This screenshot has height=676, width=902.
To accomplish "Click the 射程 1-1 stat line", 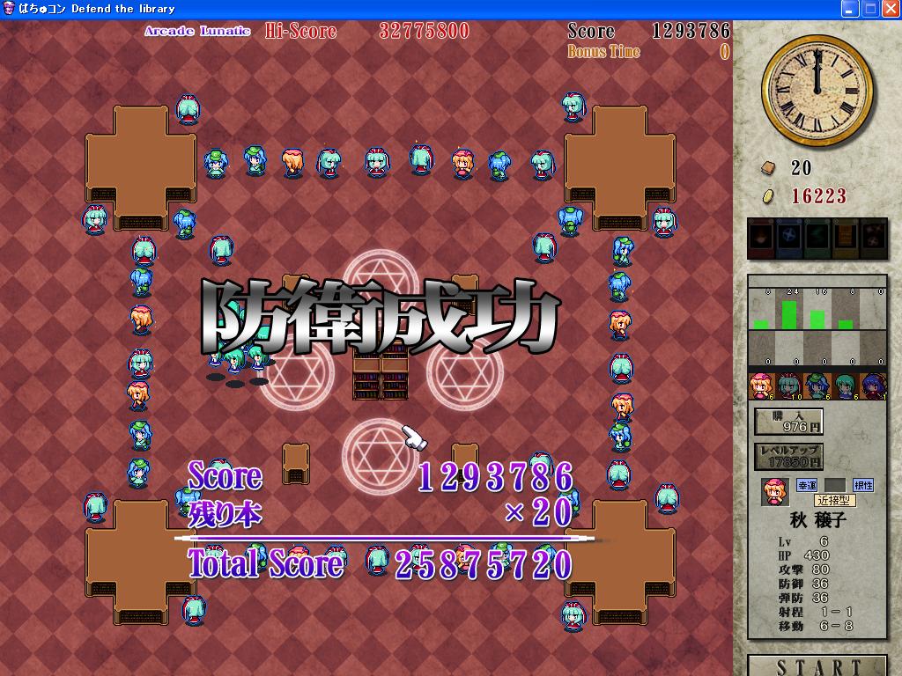I will click(816, 612).
